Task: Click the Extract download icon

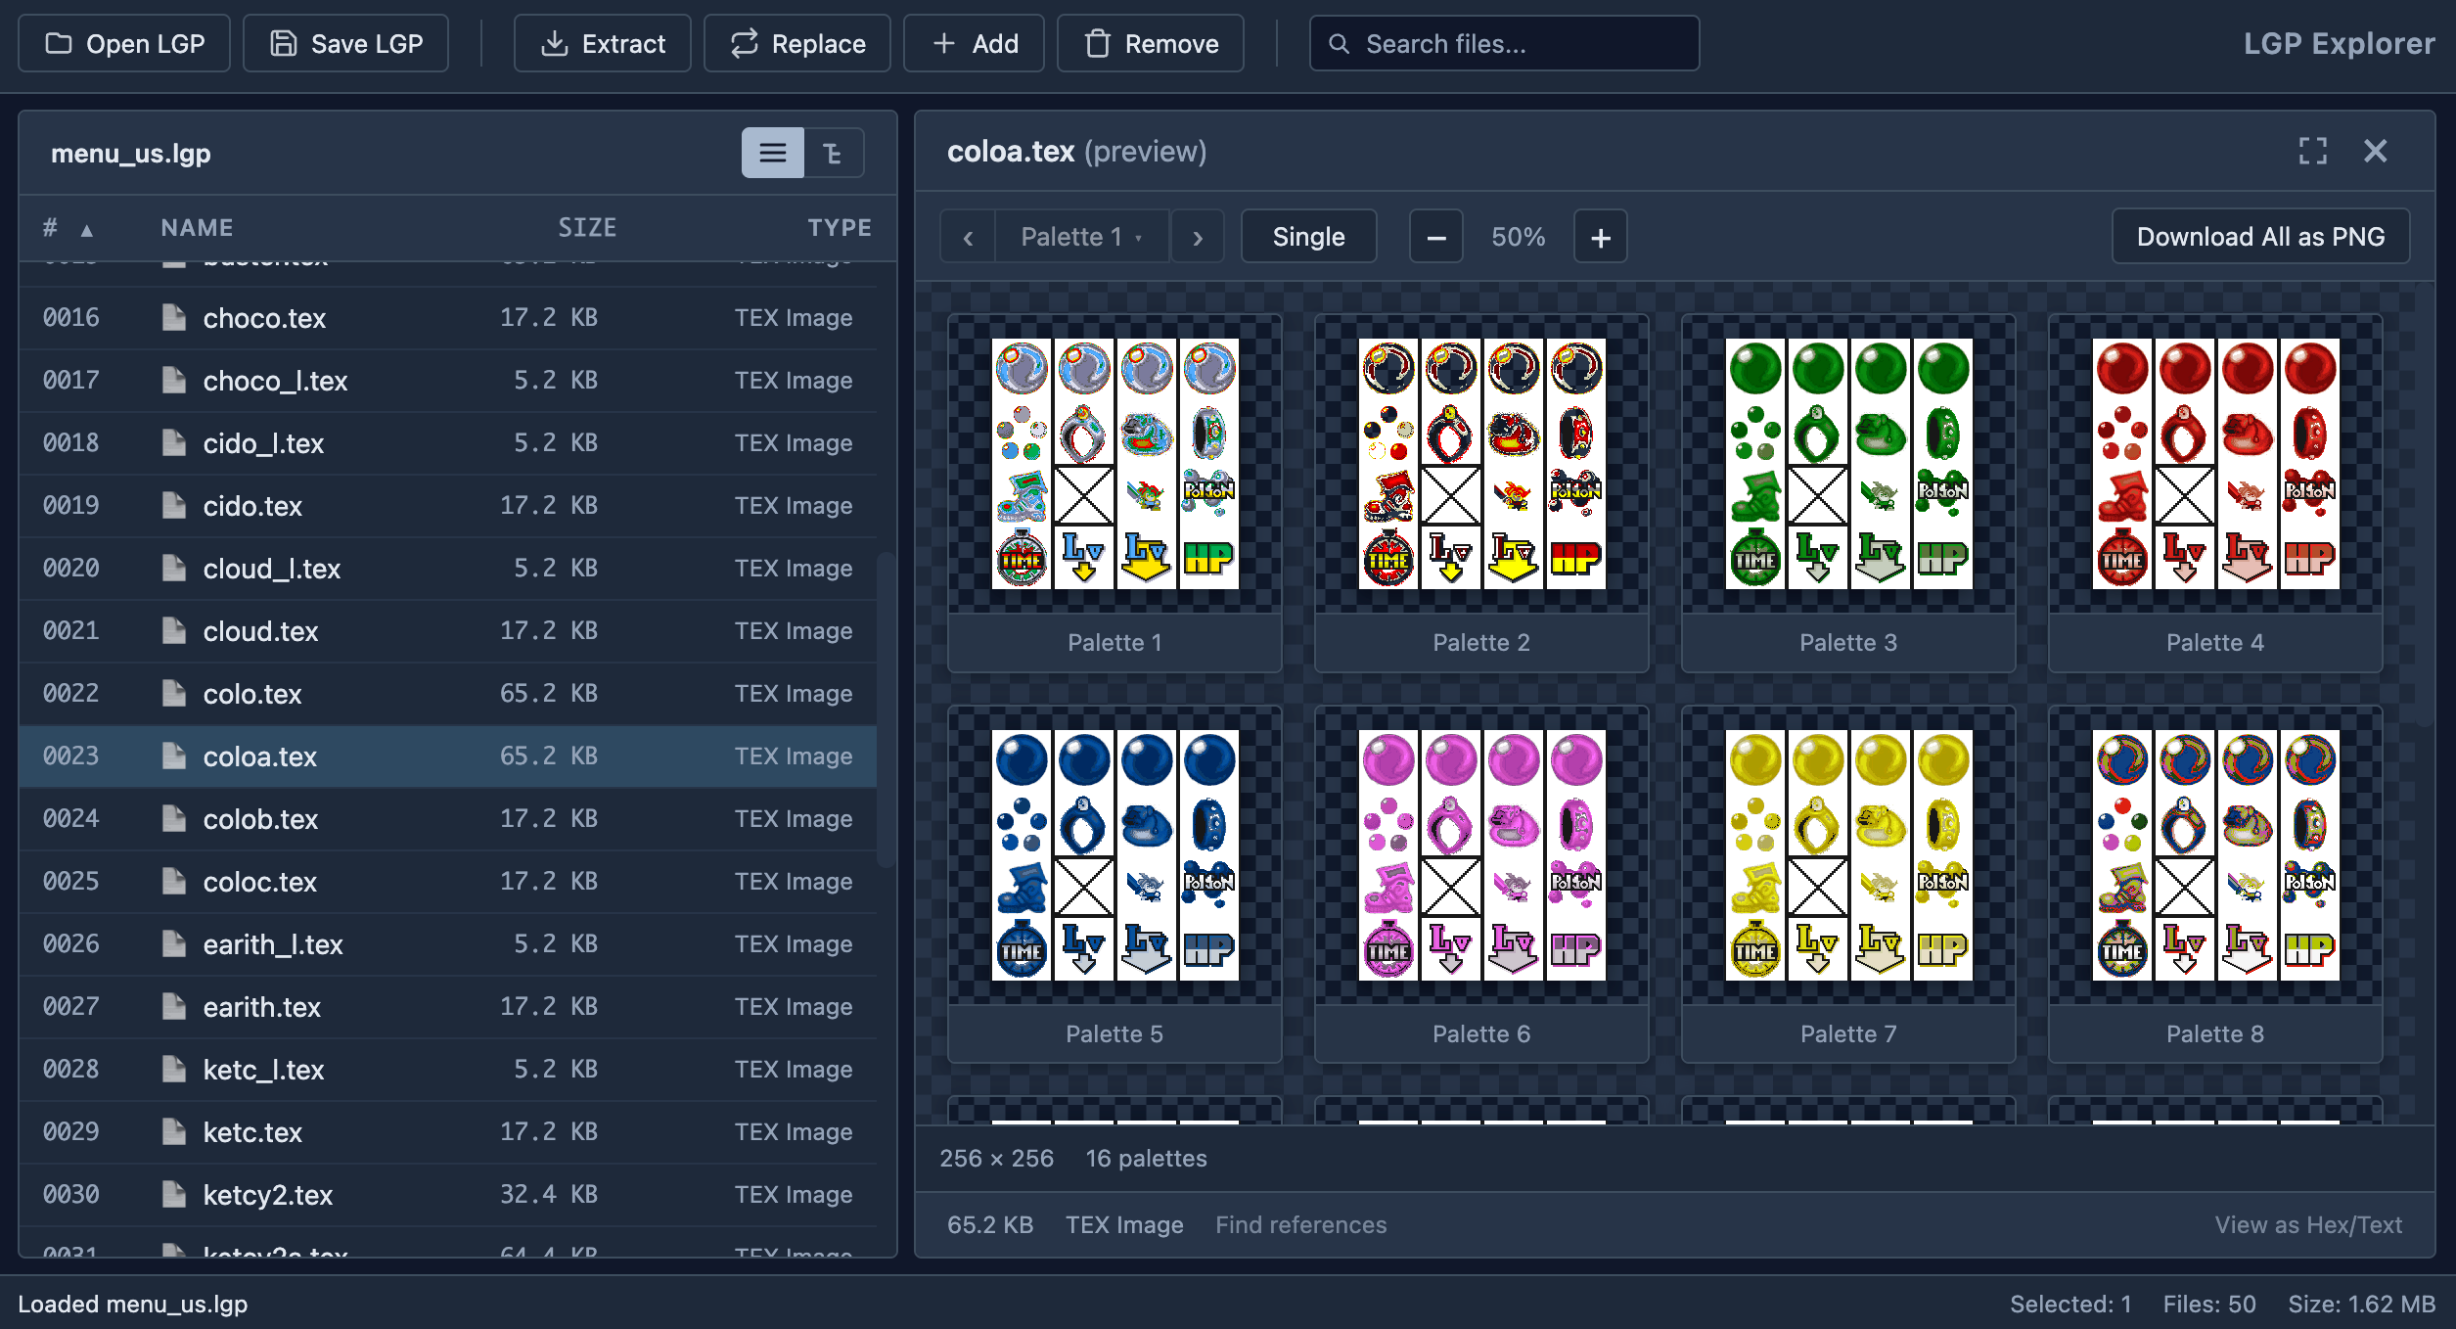Action: pyautogui.click(x=555, y=44)
